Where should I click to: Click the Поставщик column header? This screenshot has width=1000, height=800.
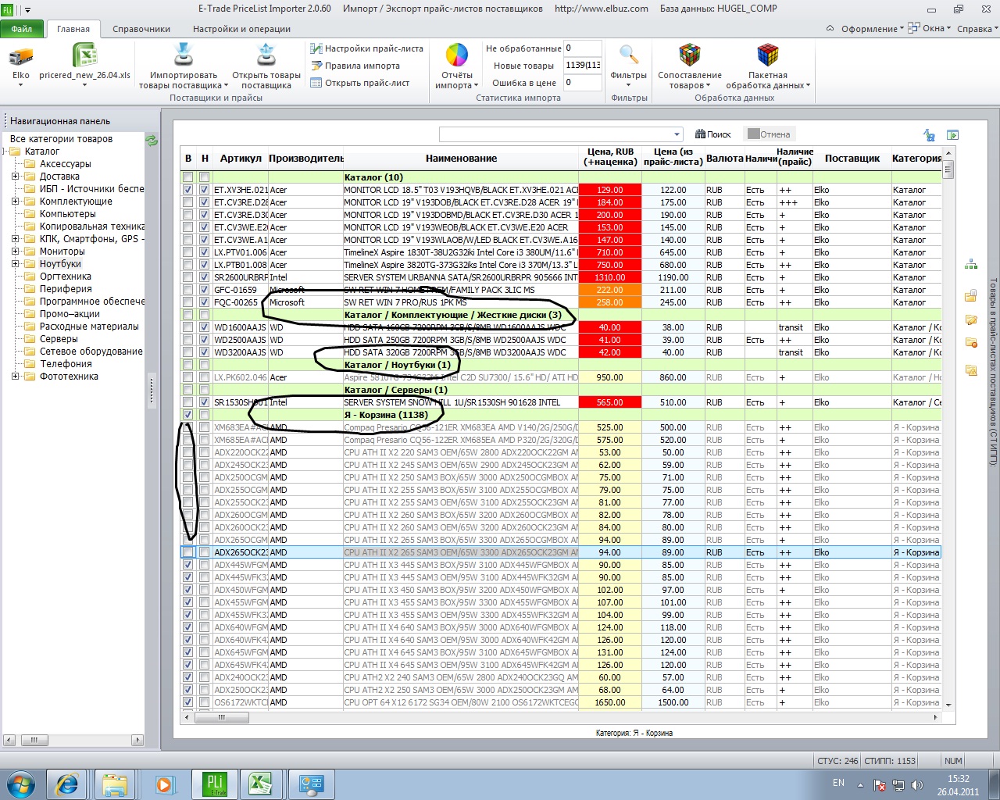(852, 158)
